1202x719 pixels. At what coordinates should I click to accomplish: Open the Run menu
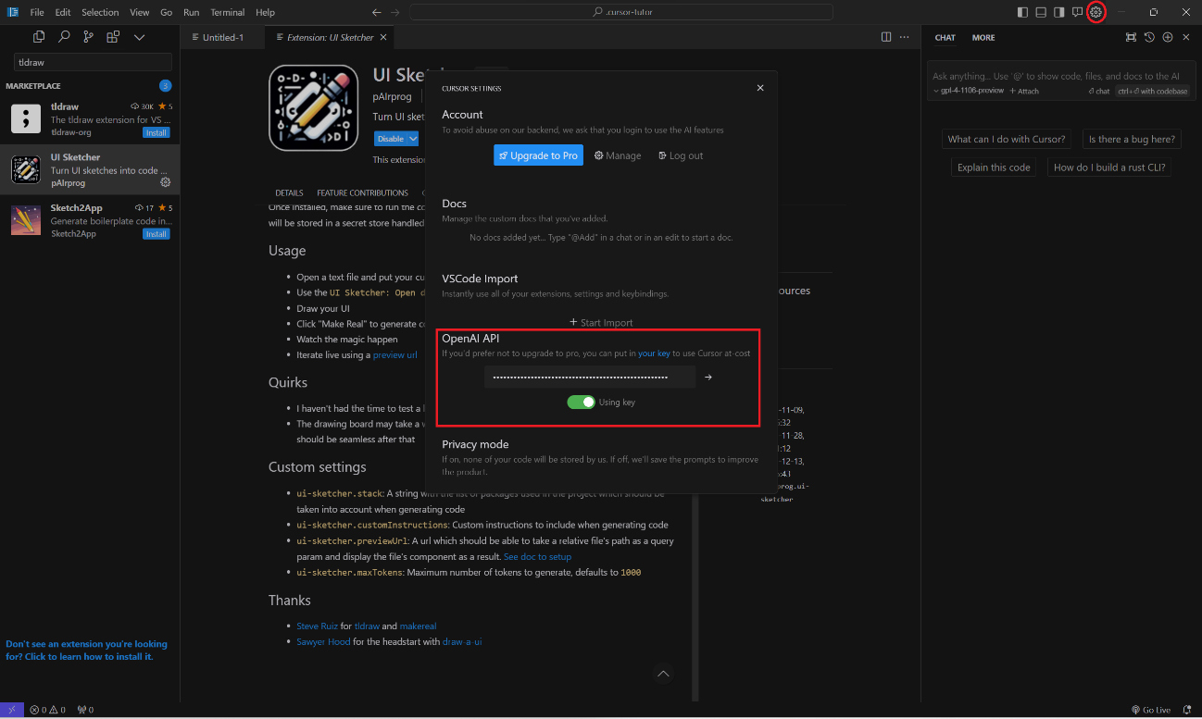(x=191, y=12)
